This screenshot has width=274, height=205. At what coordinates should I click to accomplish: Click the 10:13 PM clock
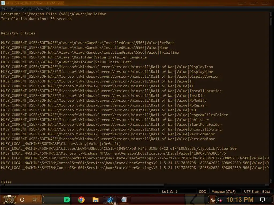tap(240, 200)
